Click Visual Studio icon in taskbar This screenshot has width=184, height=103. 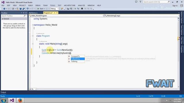coord(12,100)
